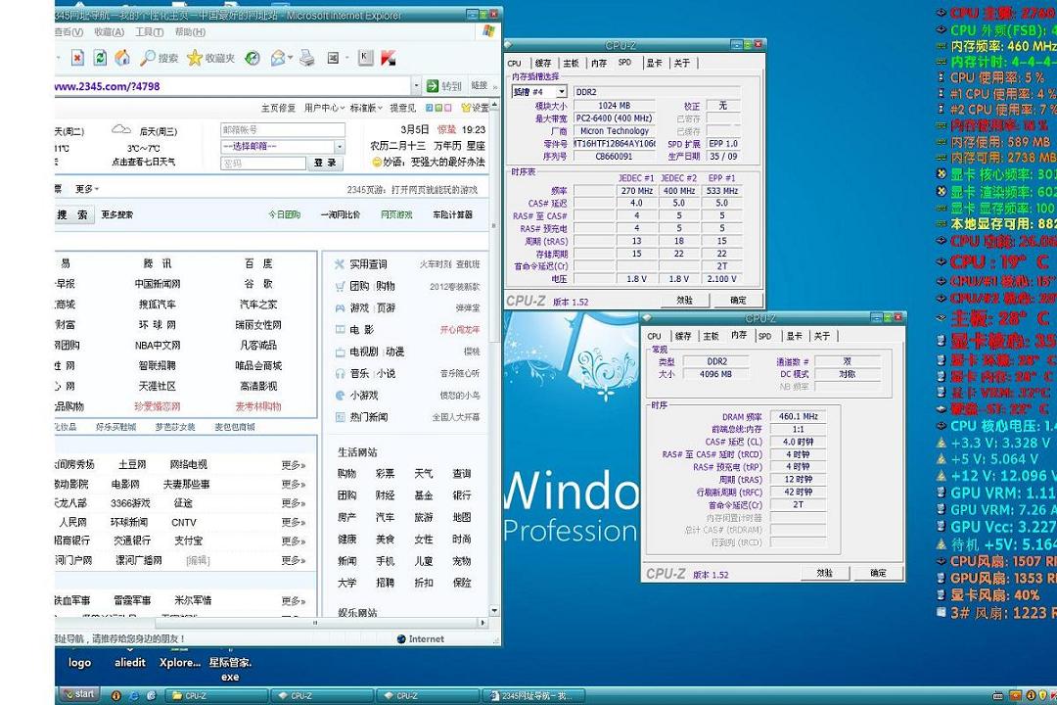Switch to 主板 tab in upper CPU-Z window
1057x705 pixels.
[571, 63]
